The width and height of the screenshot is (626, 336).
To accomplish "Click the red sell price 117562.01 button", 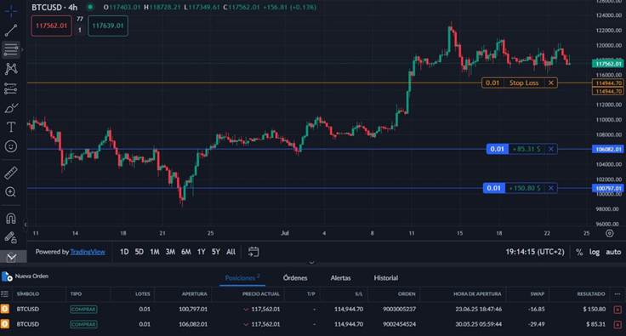I will pyautogui.click(x=52, y=26).
